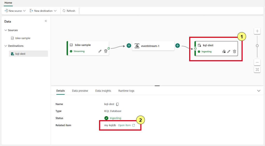Delete the bike-sample source node

click(106, 51)
